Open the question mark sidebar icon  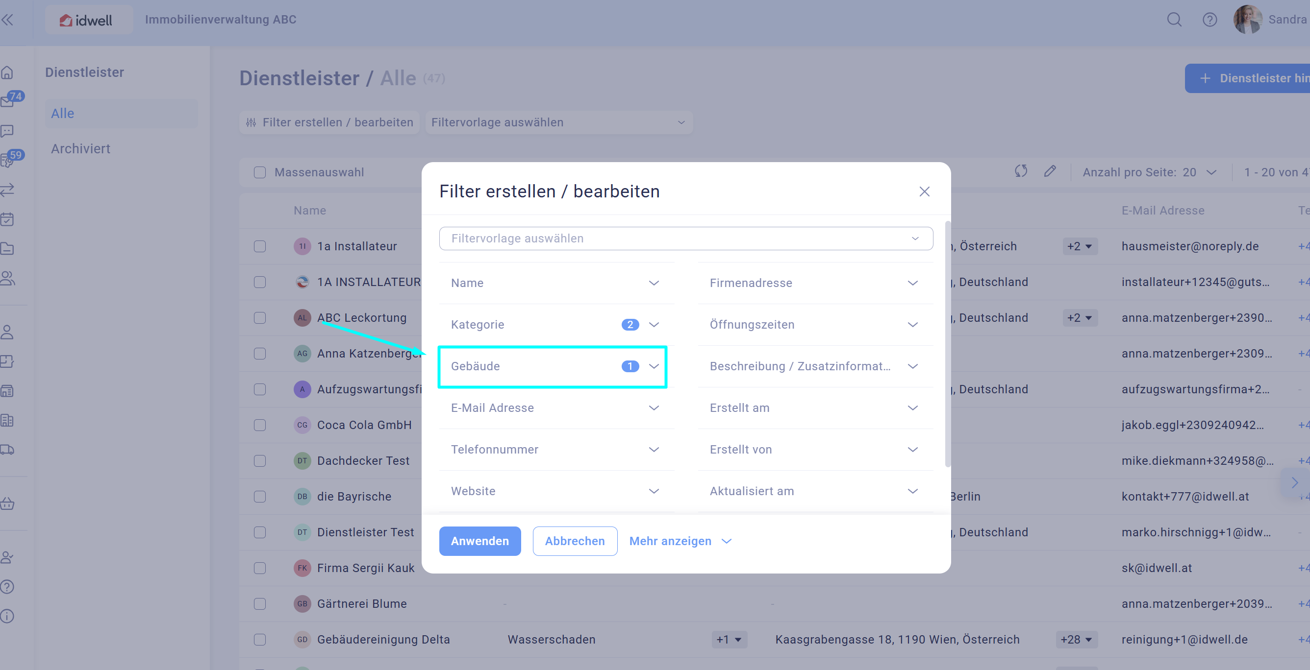7,587
